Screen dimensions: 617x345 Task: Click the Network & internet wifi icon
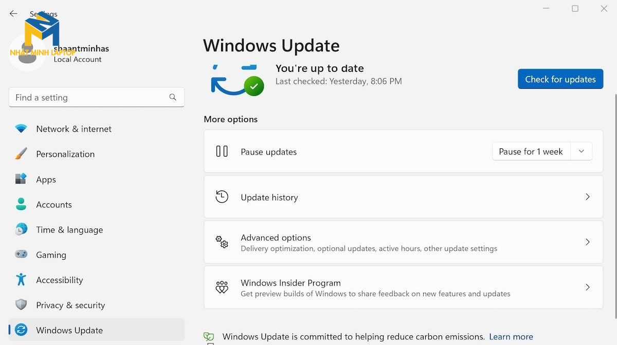point(21,129)
